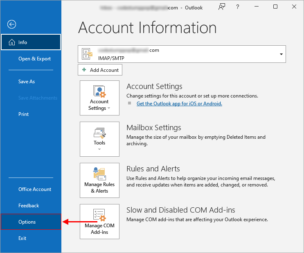The width and height of the screenshot is (304, 253).
Task: Expand the Account Settings dropdown chevron
Action: click(x=109, y=109)
